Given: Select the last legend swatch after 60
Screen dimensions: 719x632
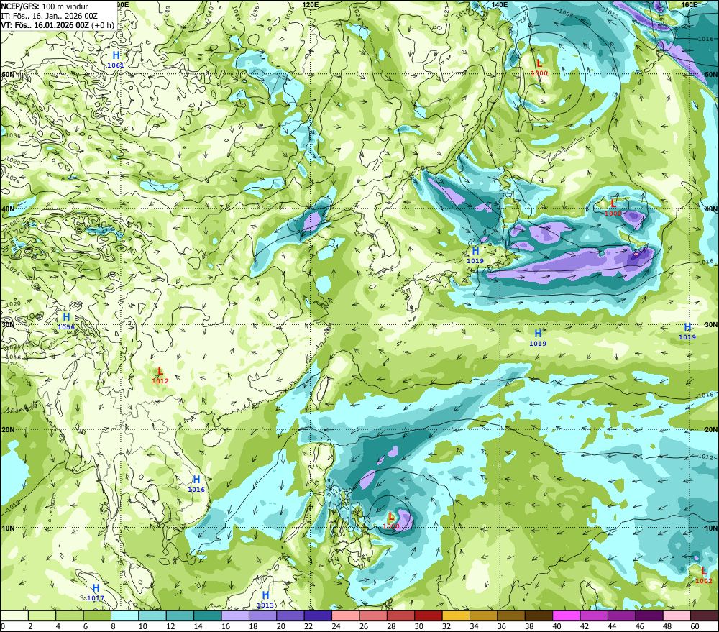Looking at the screenshot, I should click(x=704, y=616).
